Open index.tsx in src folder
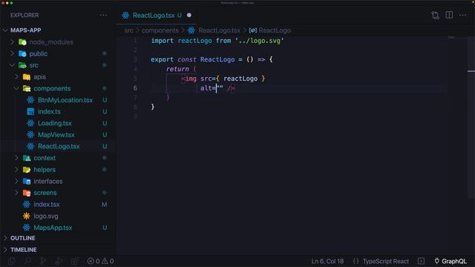 pyautogui.click(x=47, y=205)
